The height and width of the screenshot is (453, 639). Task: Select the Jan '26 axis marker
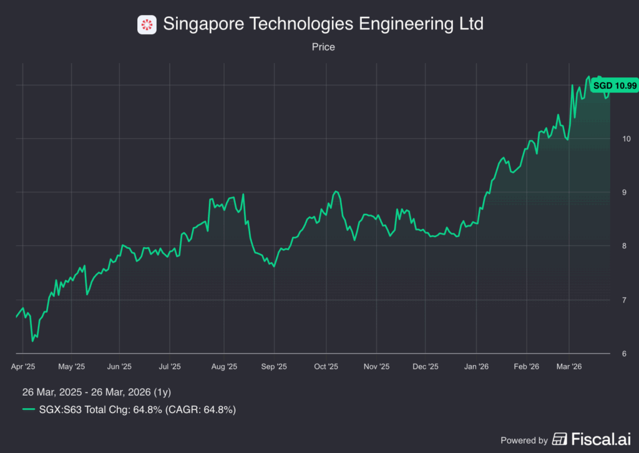[x=477, y=367]
